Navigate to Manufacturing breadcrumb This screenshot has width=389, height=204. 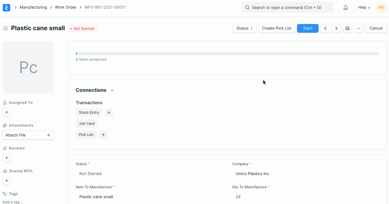click(x=33, y=7)
